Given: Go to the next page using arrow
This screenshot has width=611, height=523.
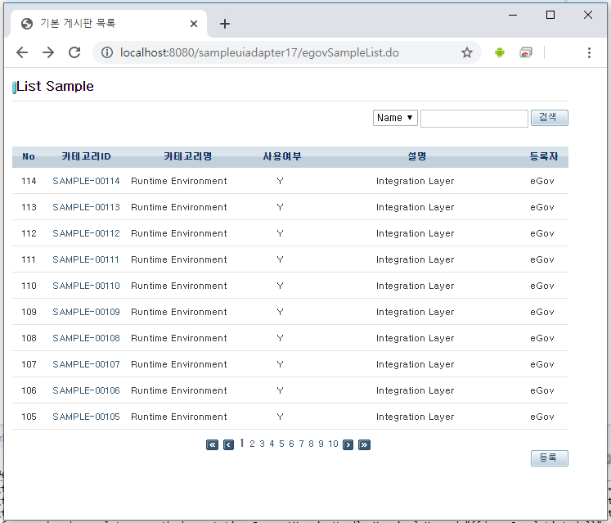Looking at the screenshot, I should 348,444.
